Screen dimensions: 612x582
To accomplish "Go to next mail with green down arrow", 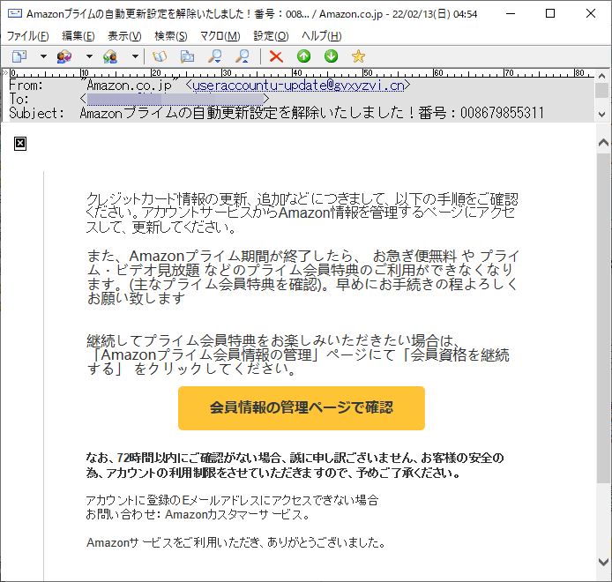I will (331, 56).
